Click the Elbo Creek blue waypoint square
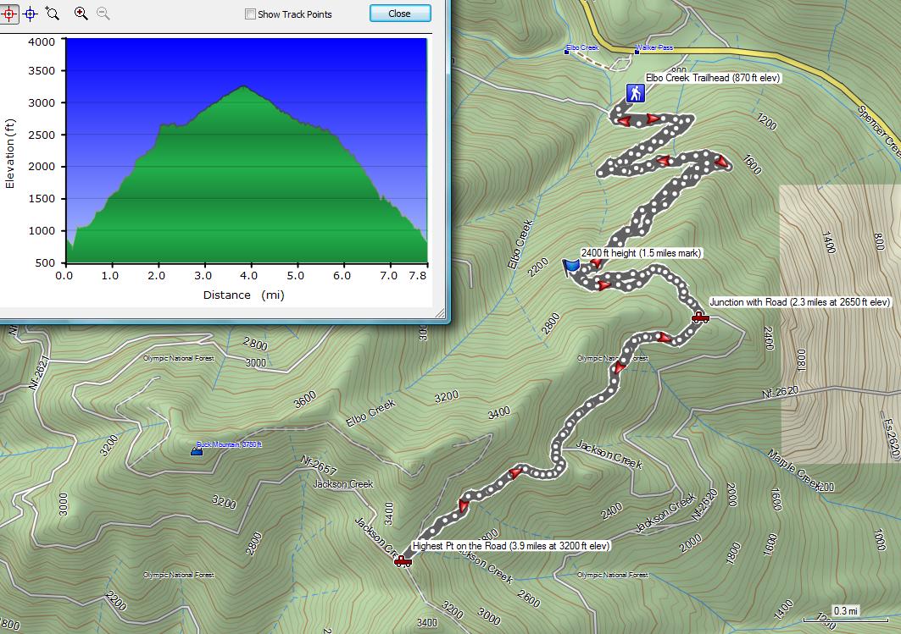901x634 pixels. [x=566, y=52]
